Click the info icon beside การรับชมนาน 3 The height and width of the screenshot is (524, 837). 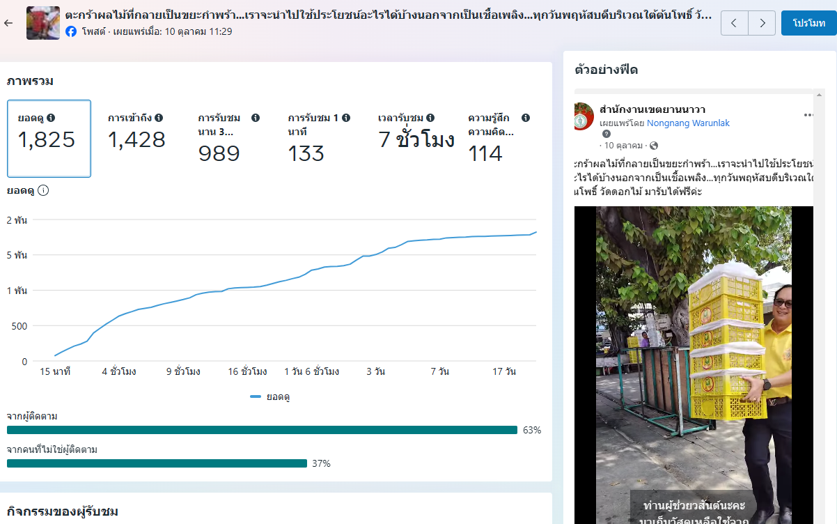256,118
